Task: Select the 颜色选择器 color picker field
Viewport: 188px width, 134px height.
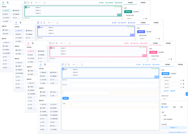Action: click(x=54, y=118)
